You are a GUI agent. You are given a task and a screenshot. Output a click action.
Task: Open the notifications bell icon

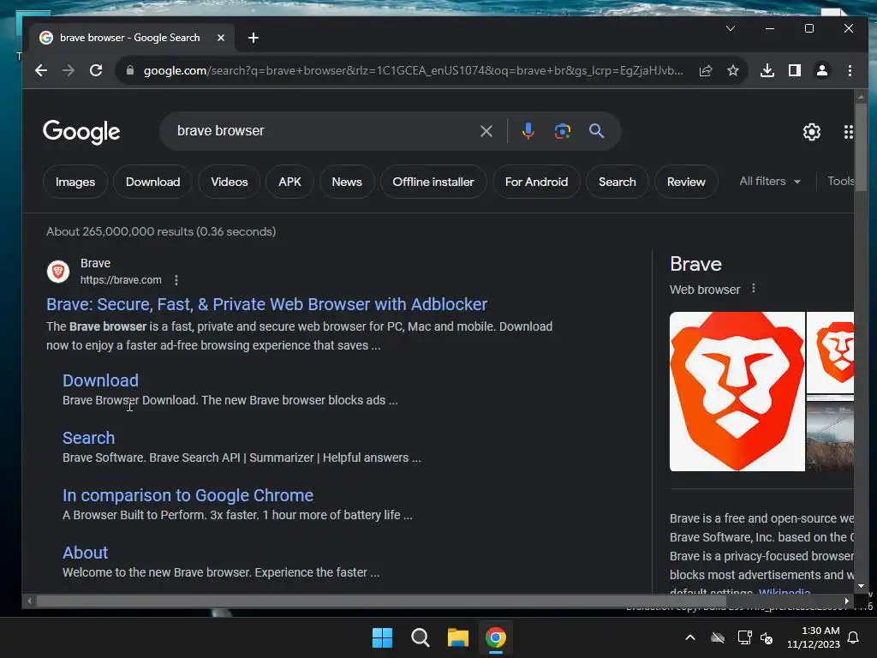(x=854, y=637)
